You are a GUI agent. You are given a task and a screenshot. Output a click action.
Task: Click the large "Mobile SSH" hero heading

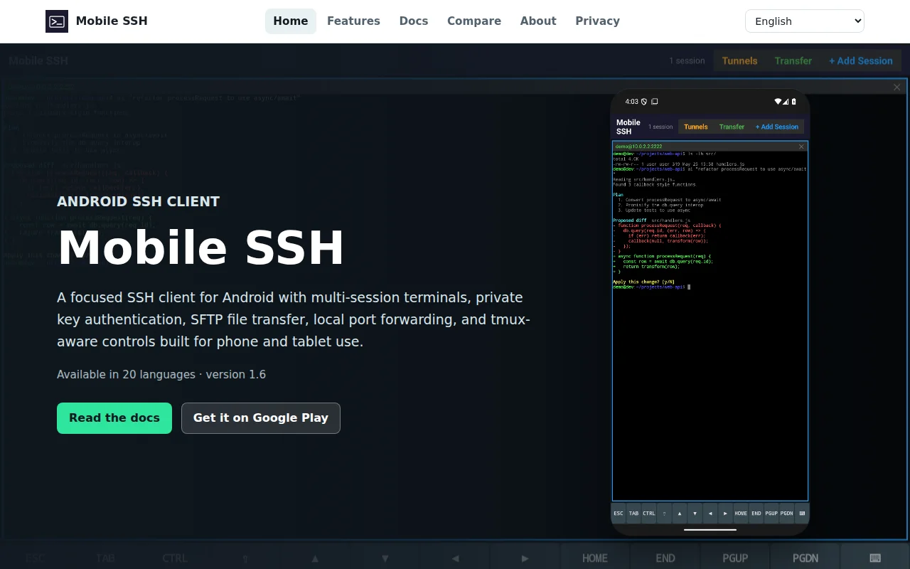tap(200, 248)
